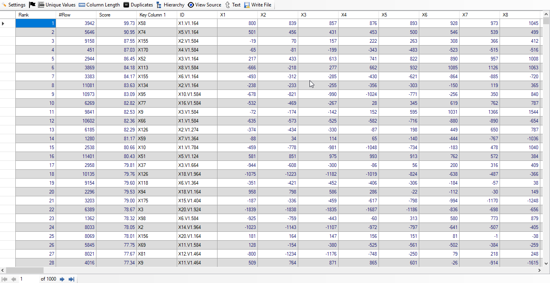
Task: Go to the first page arrow
Action: point(4,279)
